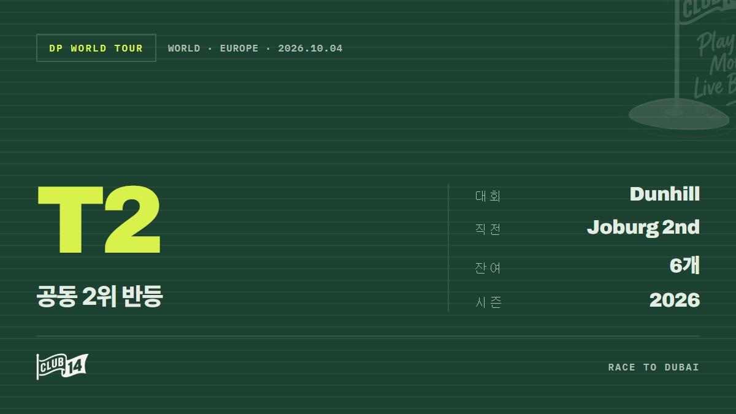Select the 2026 season value
Image resolution: width=736 pixels, height=414 pixels.
click(x=675, y=300)
